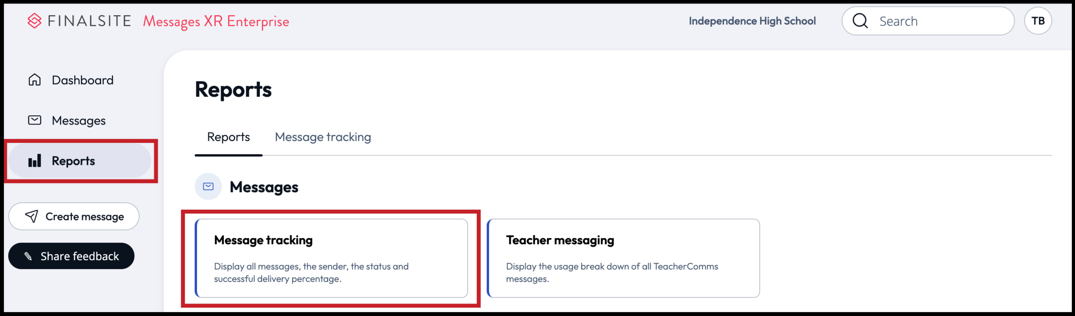The width and height of the screenshot is (1075, 316).
Task: Click the pencil icon on Share feedback
Action: click(x=28, y=256)
